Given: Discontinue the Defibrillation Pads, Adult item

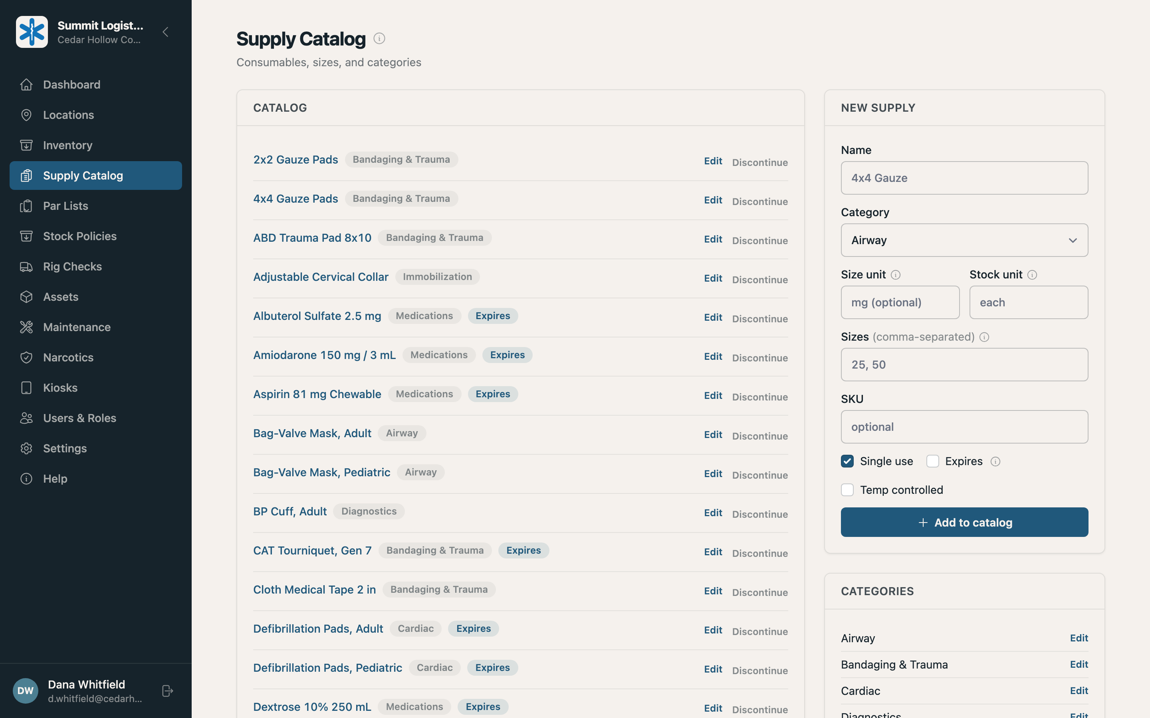Looking at the screenshot, I should pos(760,631).
